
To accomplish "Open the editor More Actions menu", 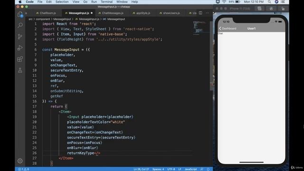I will point(207,13).
